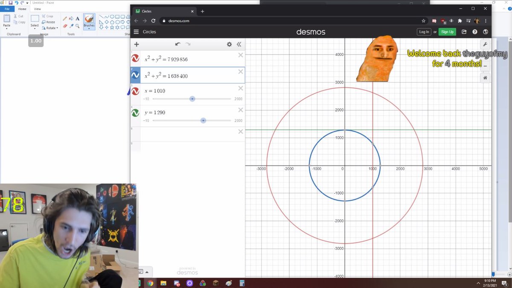Switch to Paint's View tab
This screenshot has height=288, width=512.
37,9
